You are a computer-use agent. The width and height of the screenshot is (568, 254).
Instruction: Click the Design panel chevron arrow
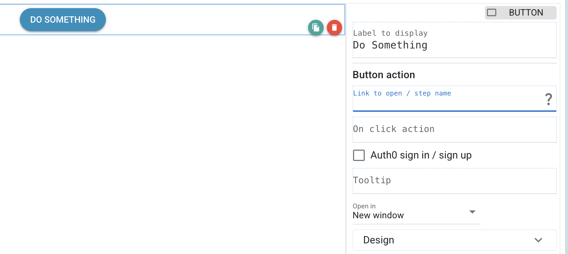click(x=538, y=240)
